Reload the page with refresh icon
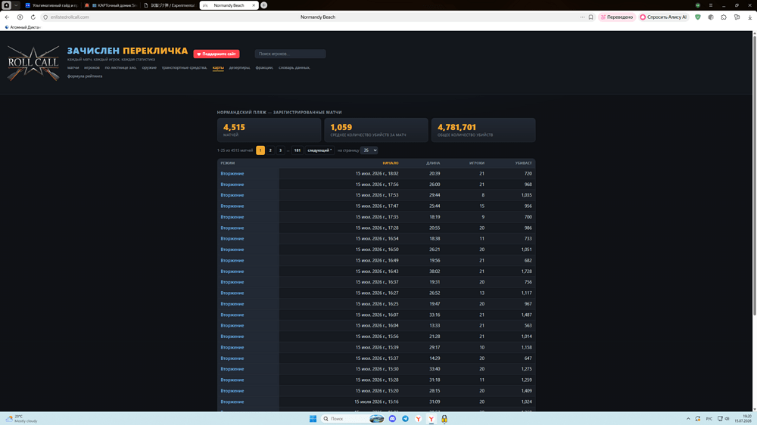This screenshot has height=425, width=757. [33, 17]
